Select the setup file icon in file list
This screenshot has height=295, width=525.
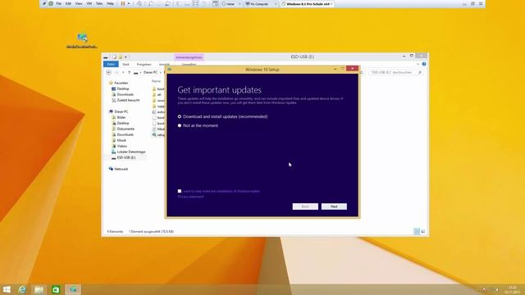[x=154, y=134]
